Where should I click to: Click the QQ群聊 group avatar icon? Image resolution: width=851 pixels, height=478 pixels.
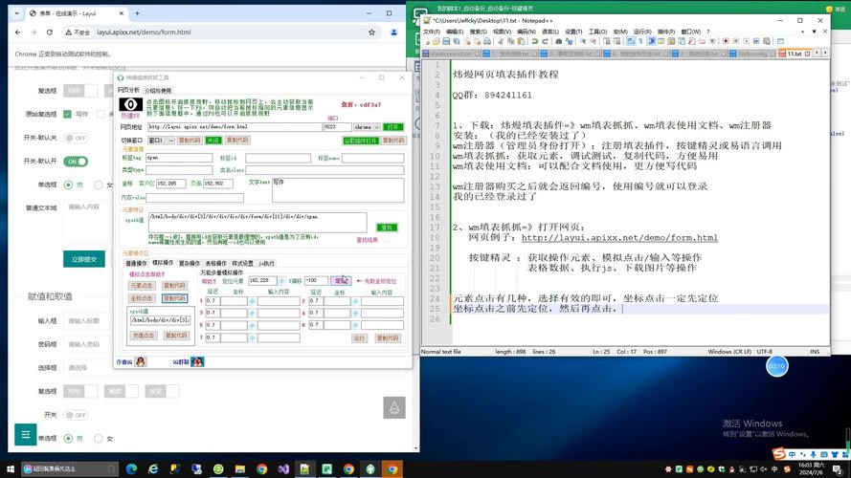point(197,361)
